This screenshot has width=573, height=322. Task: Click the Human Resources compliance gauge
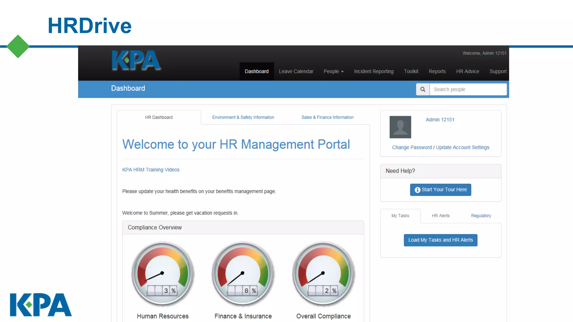click(163, 274)
